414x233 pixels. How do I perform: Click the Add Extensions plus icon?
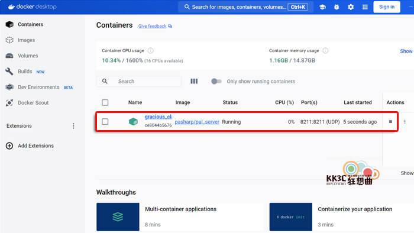click(9, 145)
